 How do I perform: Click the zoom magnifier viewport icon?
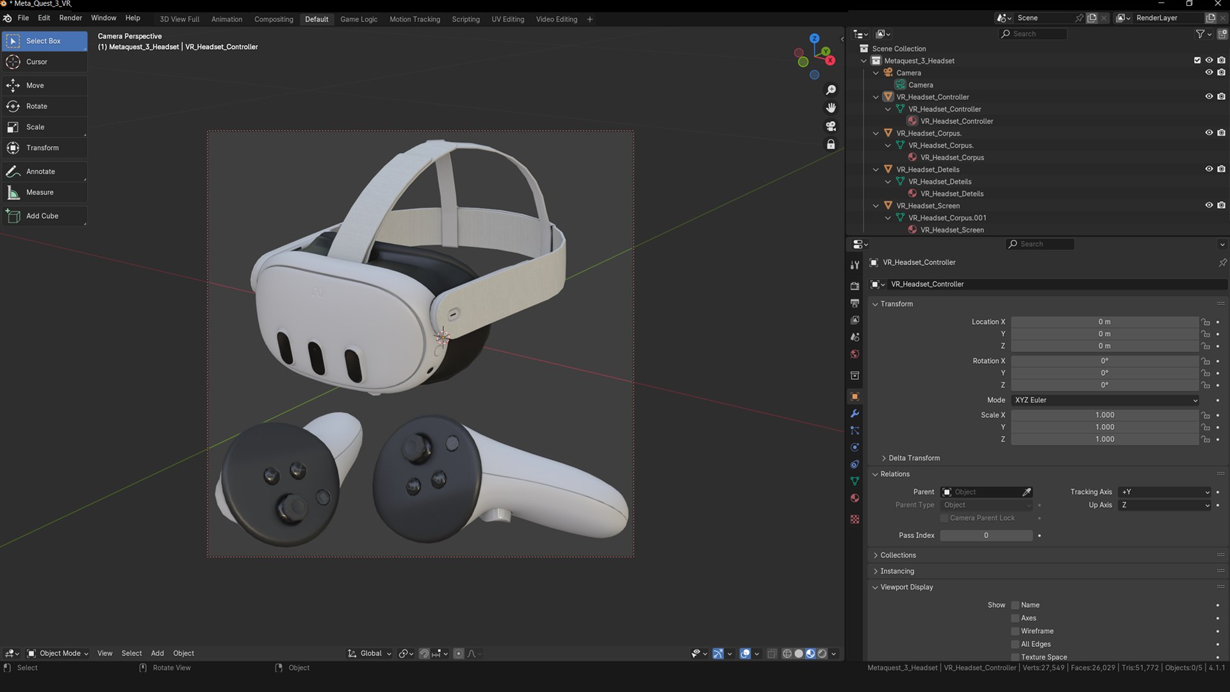(x=831, y=90)
